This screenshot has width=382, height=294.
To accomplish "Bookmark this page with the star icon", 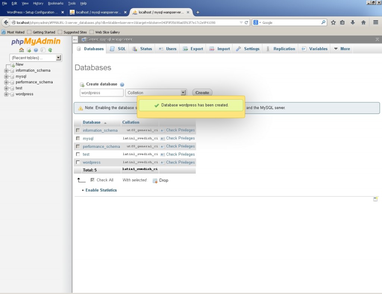I will (x=333, y=22).
